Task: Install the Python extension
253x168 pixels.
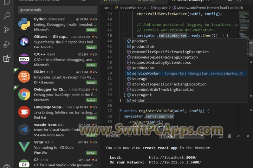Action: click(91, 30)
